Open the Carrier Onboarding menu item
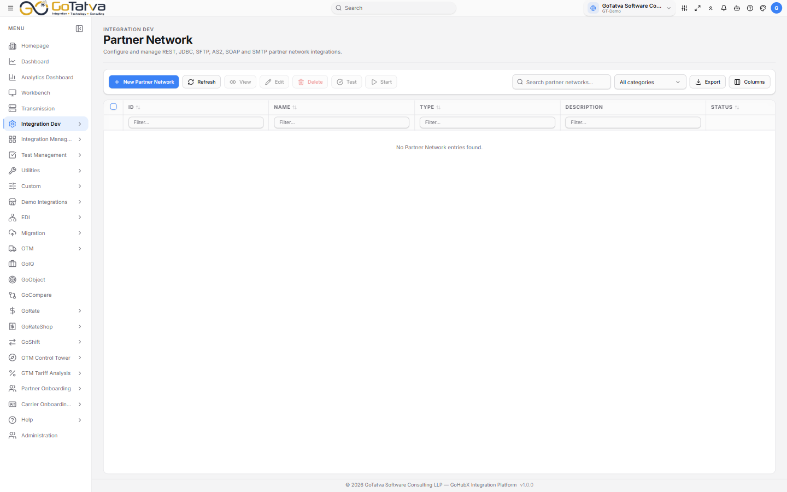Screen dimensions: 787x492 46,405
